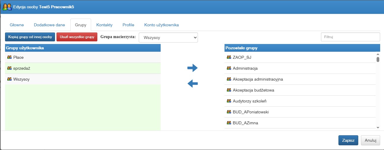Click the right arrow to move group
The width and height of the screenshot is (384, 150).
point(192,68)
